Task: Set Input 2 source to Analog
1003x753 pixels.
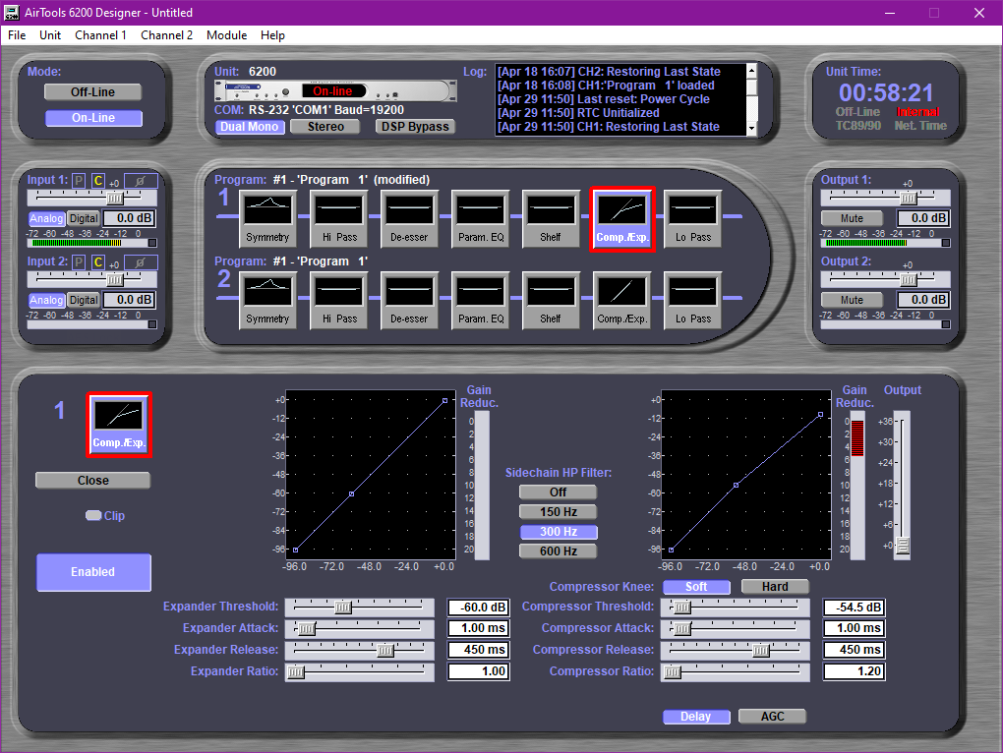Action: coord(46,300)
